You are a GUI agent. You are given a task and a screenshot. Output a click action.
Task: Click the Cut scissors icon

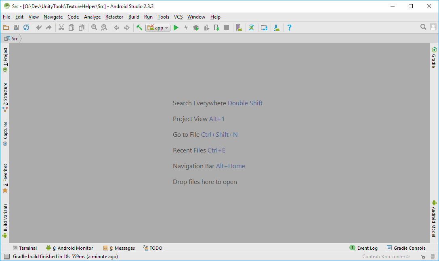click(x=61, y=27)
